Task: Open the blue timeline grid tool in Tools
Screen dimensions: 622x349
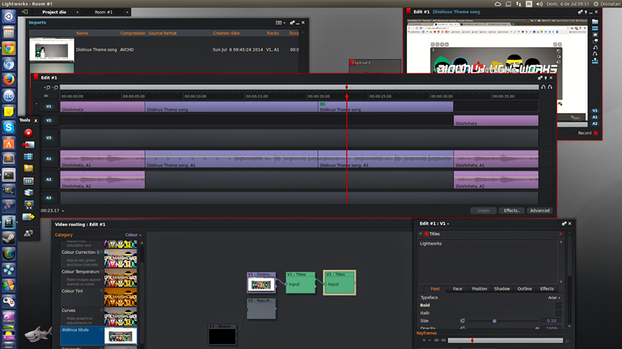Action: click(x=28, y=156)
